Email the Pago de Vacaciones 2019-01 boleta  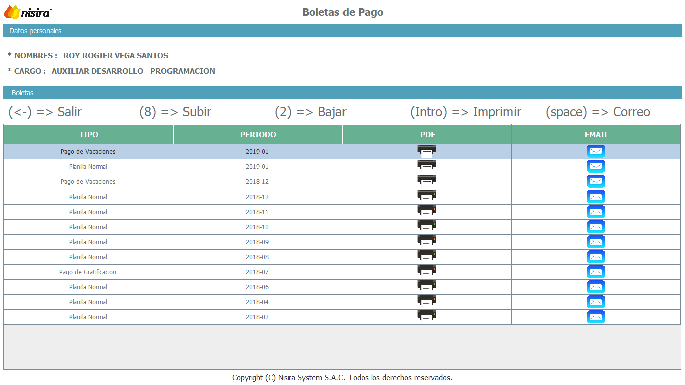point(596,151)
